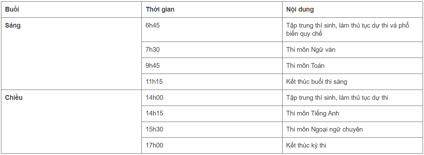Image resolution: width=424 pixels, height=155 pixels.
Task: Click the phổ biến quy chế content cell
Action: [x=347, y=30]
